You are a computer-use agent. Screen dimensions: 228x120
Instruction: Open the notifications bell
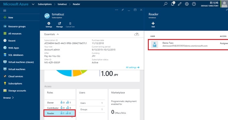point(173,4)
